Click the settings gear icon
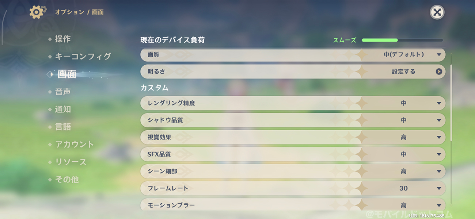 click(x=37, y=12)
